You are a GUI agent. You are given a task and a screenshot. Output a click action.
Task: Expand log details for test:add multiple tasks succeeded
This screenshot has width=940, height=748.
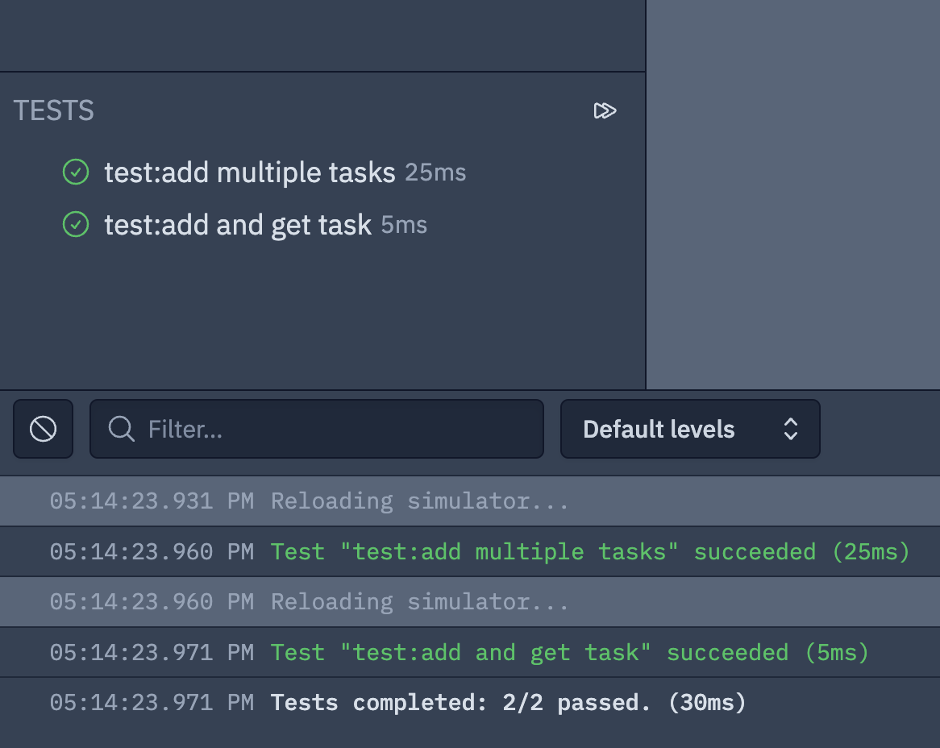pos(470,551)
